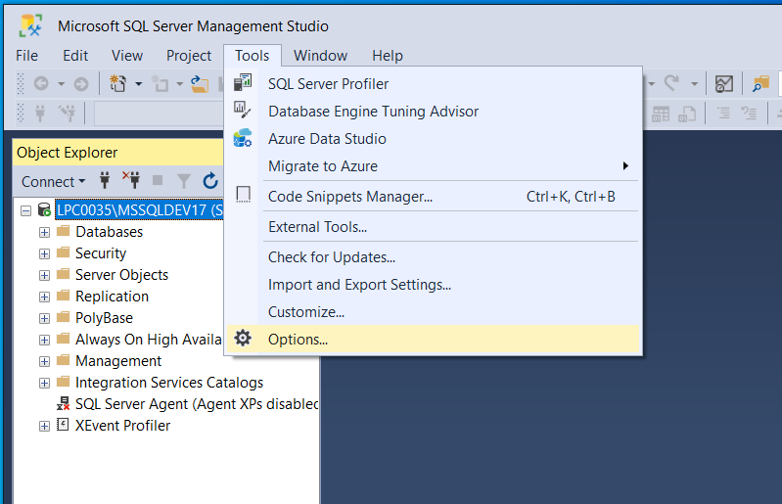Click the Activity Monitor toolbar icon
782x504 pixels.
tap(723, 84)
